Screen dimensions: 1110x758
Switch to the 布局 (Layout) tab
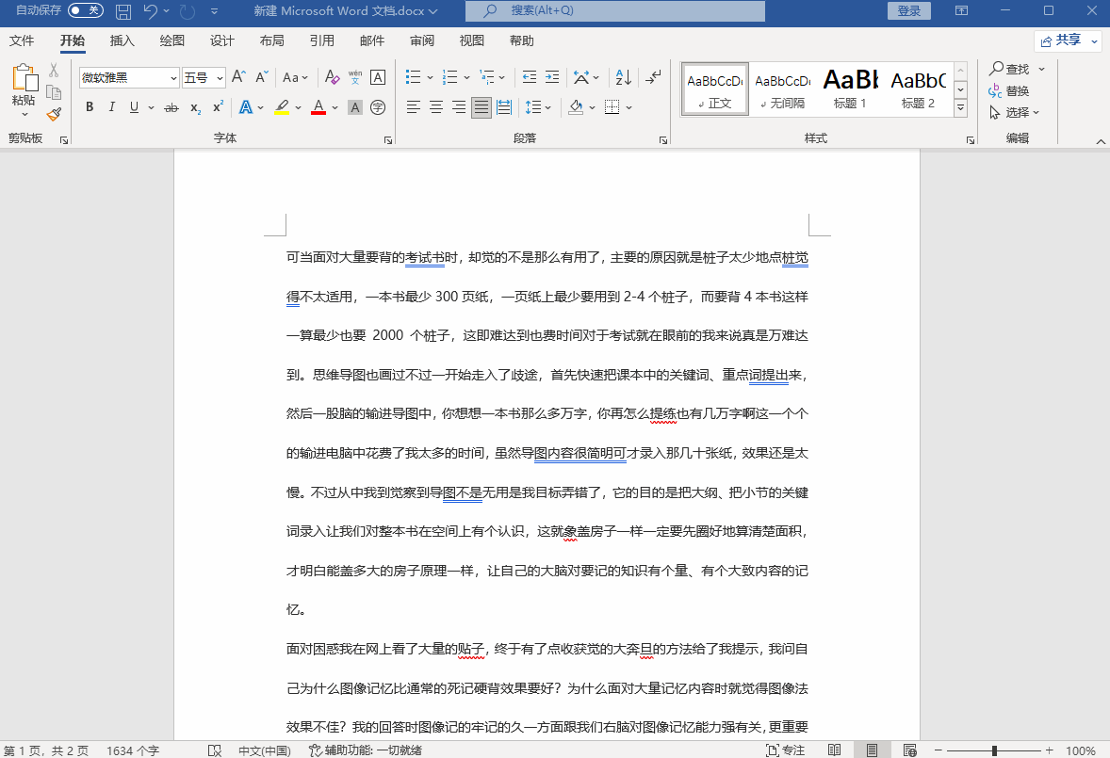pyautogui.click(x=271, y=41)
